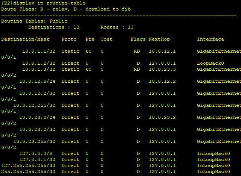The image size is (241, 176).
Task: Click 'InLoopBack0' in the 255.255.255.255/32 row
Action: (214, 171)
